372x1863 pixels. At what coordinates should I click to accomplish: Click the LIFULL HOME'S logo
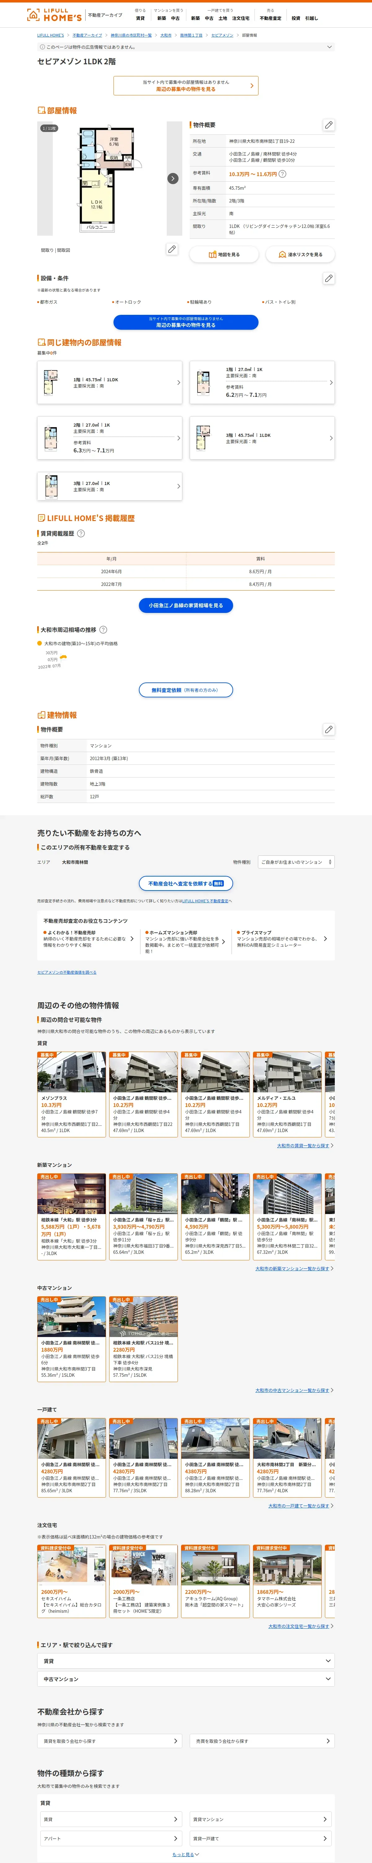pyautogui.click(x=54, y=15)
